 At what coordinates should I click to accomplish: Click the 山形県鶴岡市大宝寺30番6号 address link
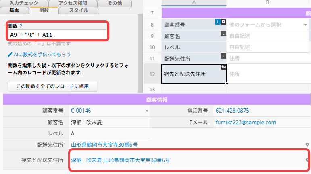tap(104, 145)
